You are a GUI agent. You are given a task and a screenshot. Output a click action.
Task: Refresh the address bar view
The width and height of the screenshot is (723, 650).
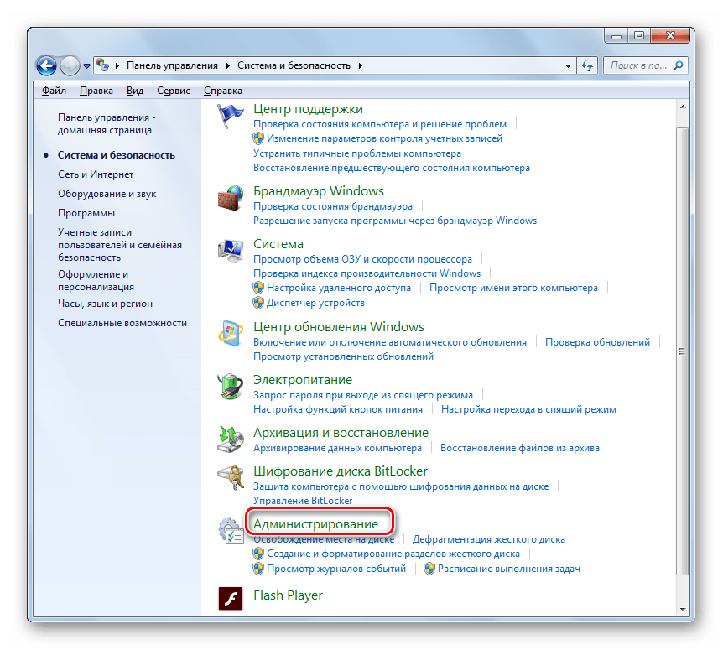[587, 65]
